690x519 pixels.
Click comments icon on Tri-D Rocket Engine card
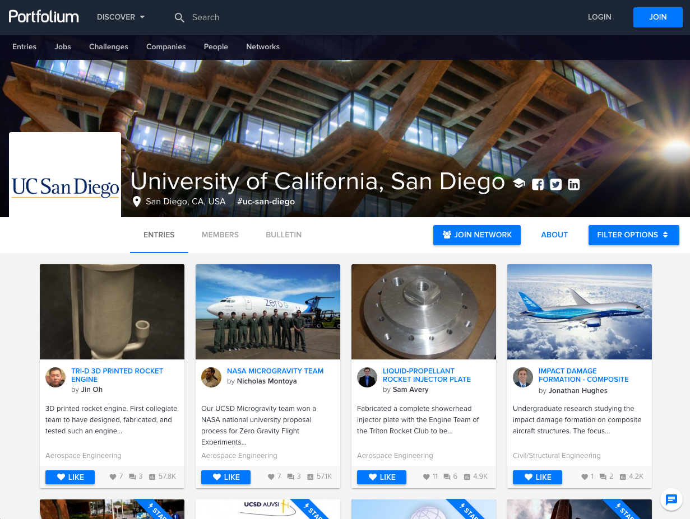(132, 477)
